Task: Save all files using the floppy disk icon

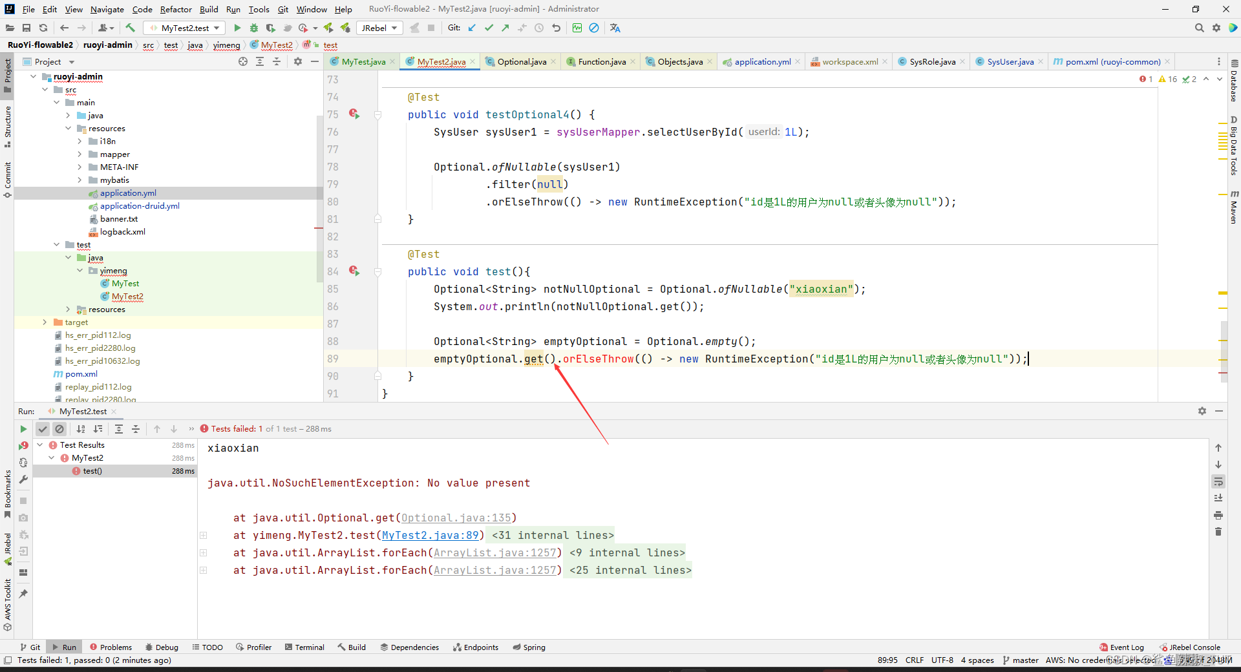Action: pyautogui.click(x=27, y=28)
